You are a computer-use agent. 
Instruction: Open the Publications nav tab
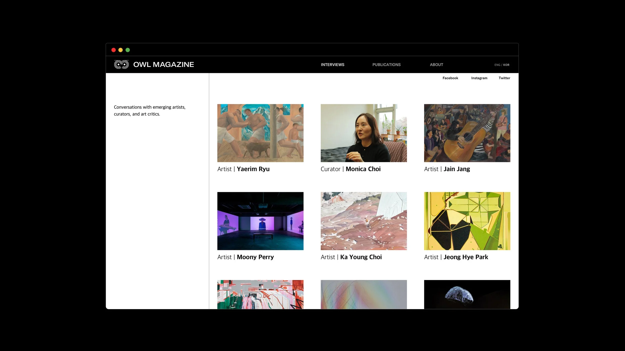pyautogui.click(x=386, y=65)
